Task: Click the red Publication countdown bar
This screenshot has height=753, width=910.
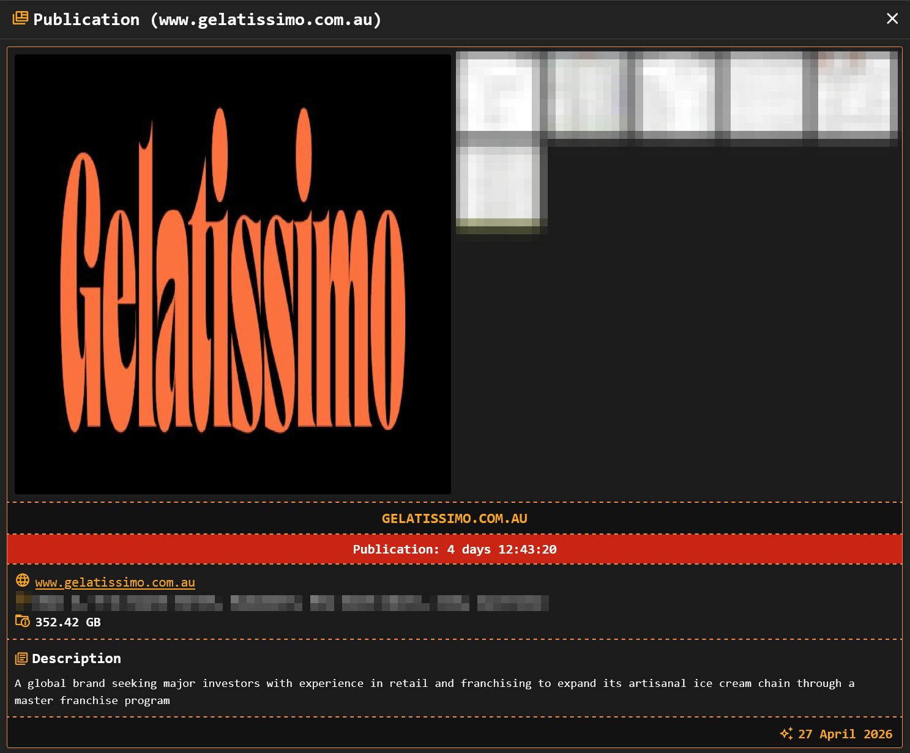Action: tap(454, 549)
